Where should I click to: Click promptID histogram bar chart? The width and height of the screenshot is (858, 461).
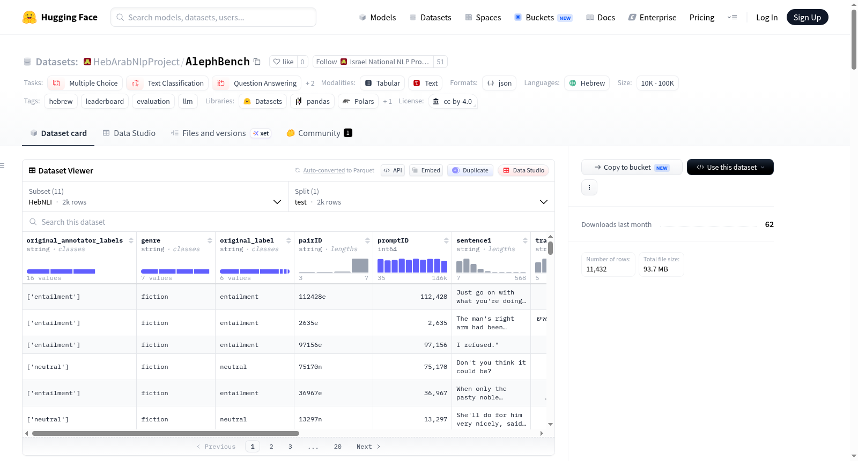click(412, 265)
